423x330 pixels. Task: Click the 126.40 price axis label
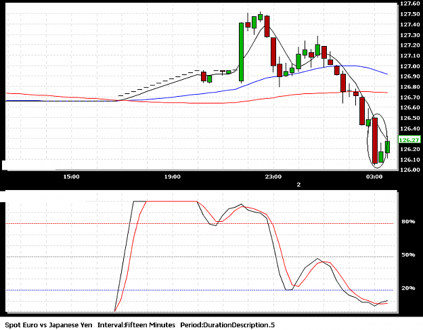[410, 128]
